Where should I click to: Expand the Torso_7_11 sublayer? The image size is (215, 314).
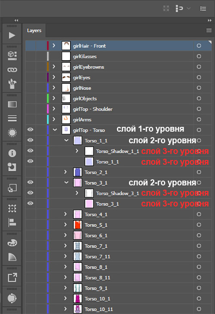pos(65,256)
